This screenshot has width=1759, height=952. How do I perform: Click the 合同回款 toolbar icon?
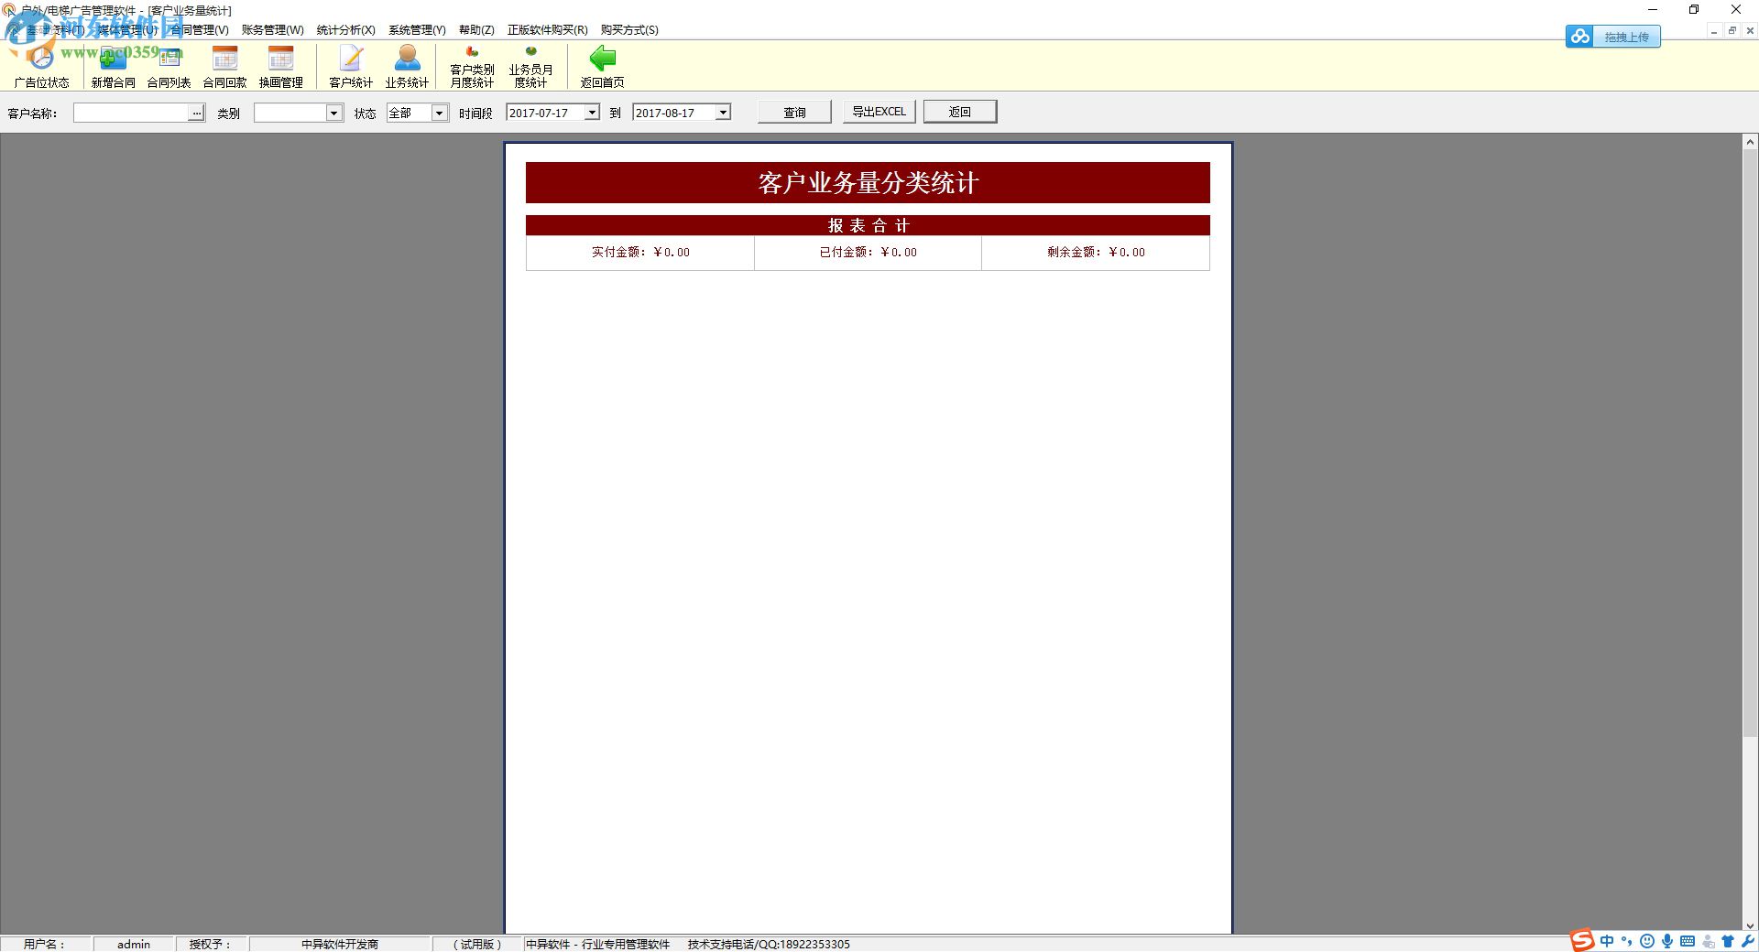coord(224,67)
